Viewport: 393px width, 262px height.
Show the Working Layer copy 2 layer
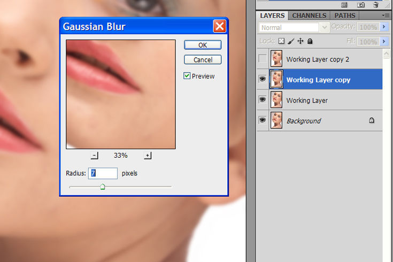(x=263, y=59)
